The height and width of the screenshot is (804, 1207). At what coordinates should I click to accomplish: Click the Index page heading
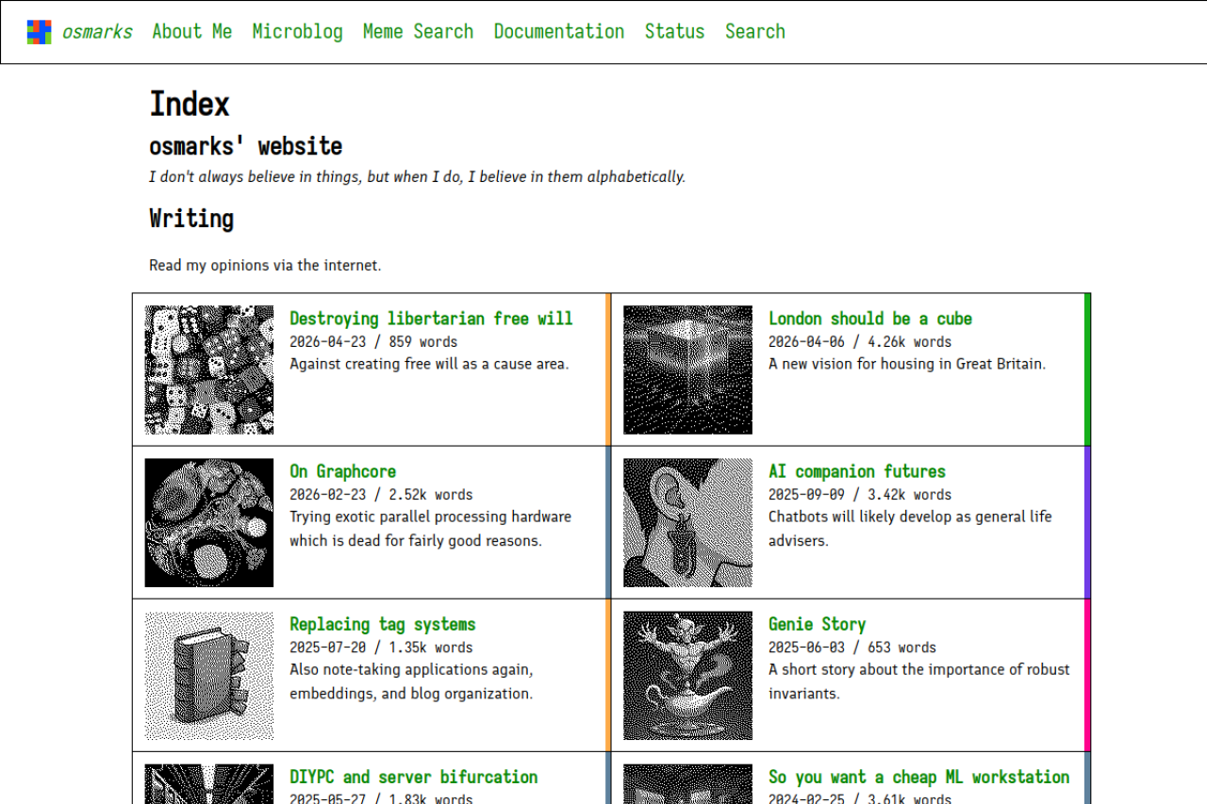(190, 104)
